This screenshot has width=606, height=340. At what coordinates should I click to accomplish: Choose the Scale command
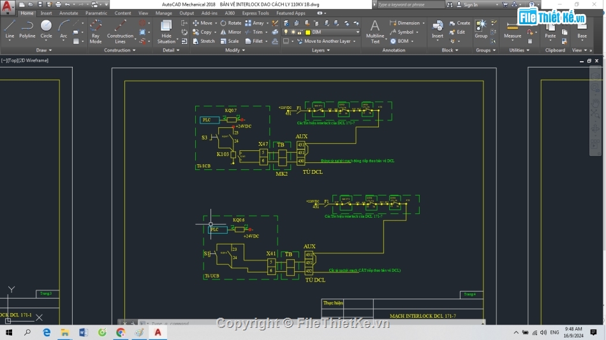pyautogui.click(x=230, y=41)
